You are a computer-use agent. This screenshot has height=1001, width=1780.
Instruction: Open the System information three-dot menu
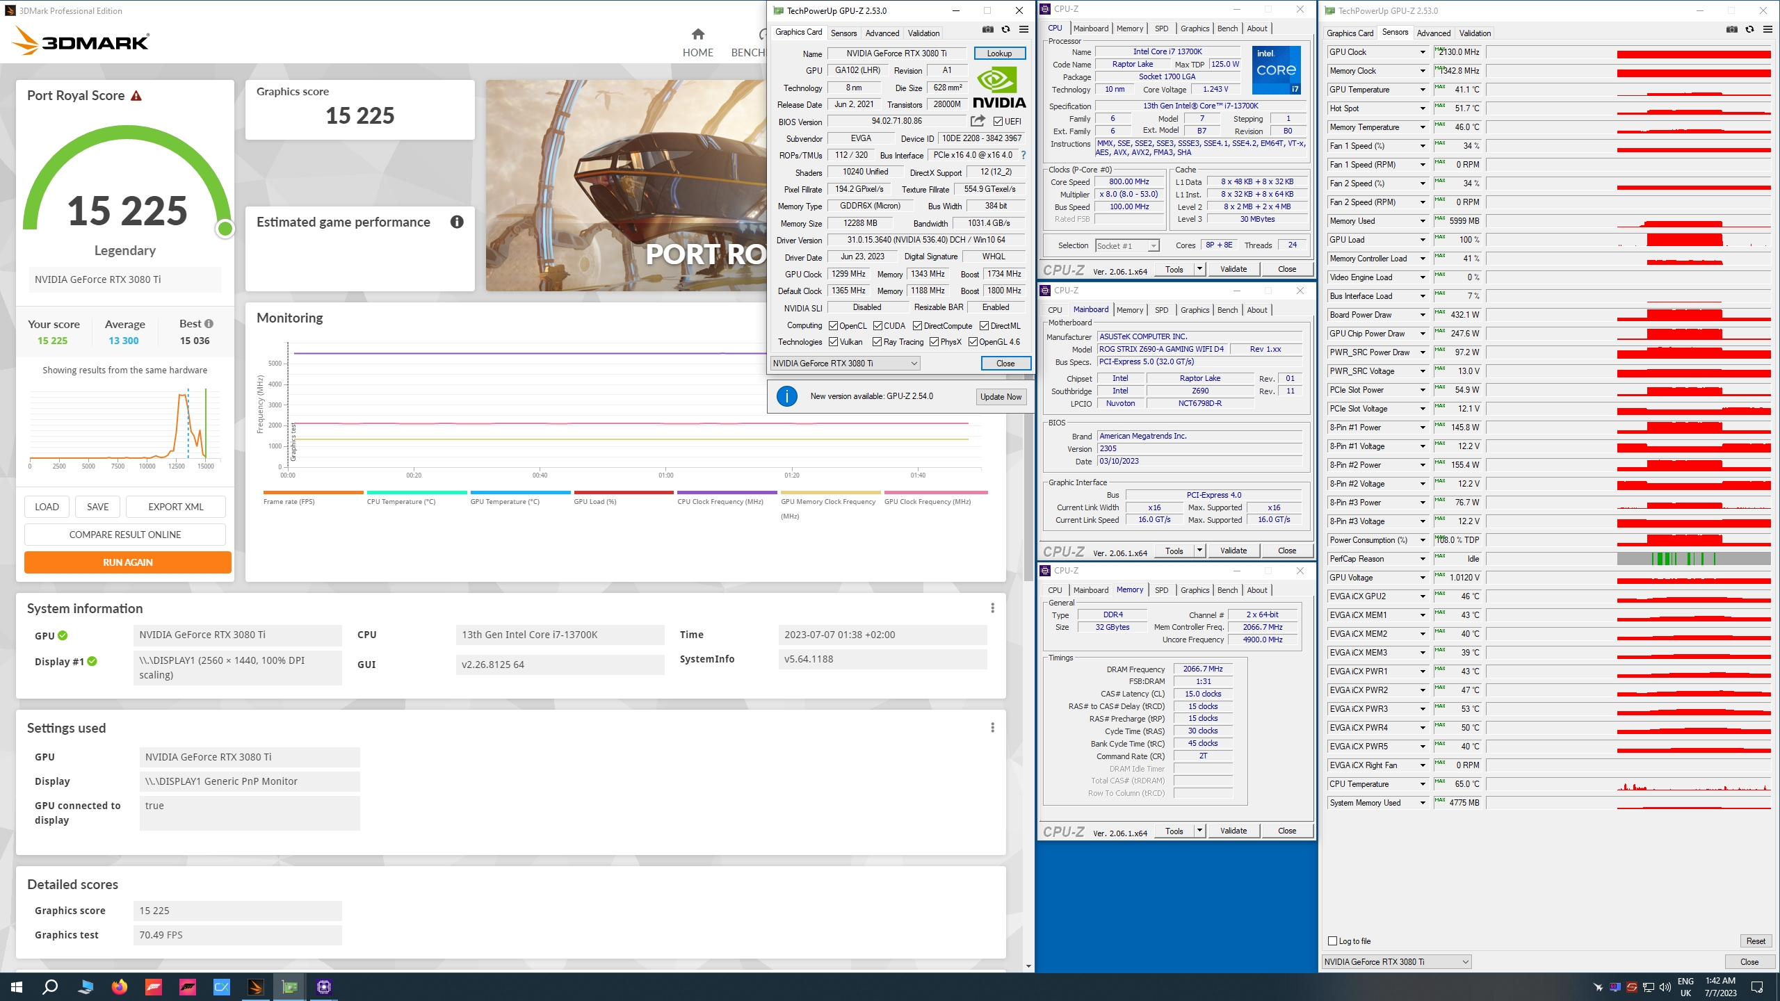point(992,608)
